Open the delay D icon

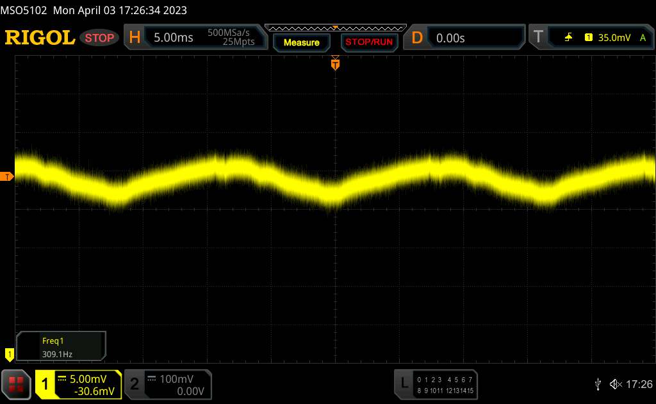[x=417, y=38]
